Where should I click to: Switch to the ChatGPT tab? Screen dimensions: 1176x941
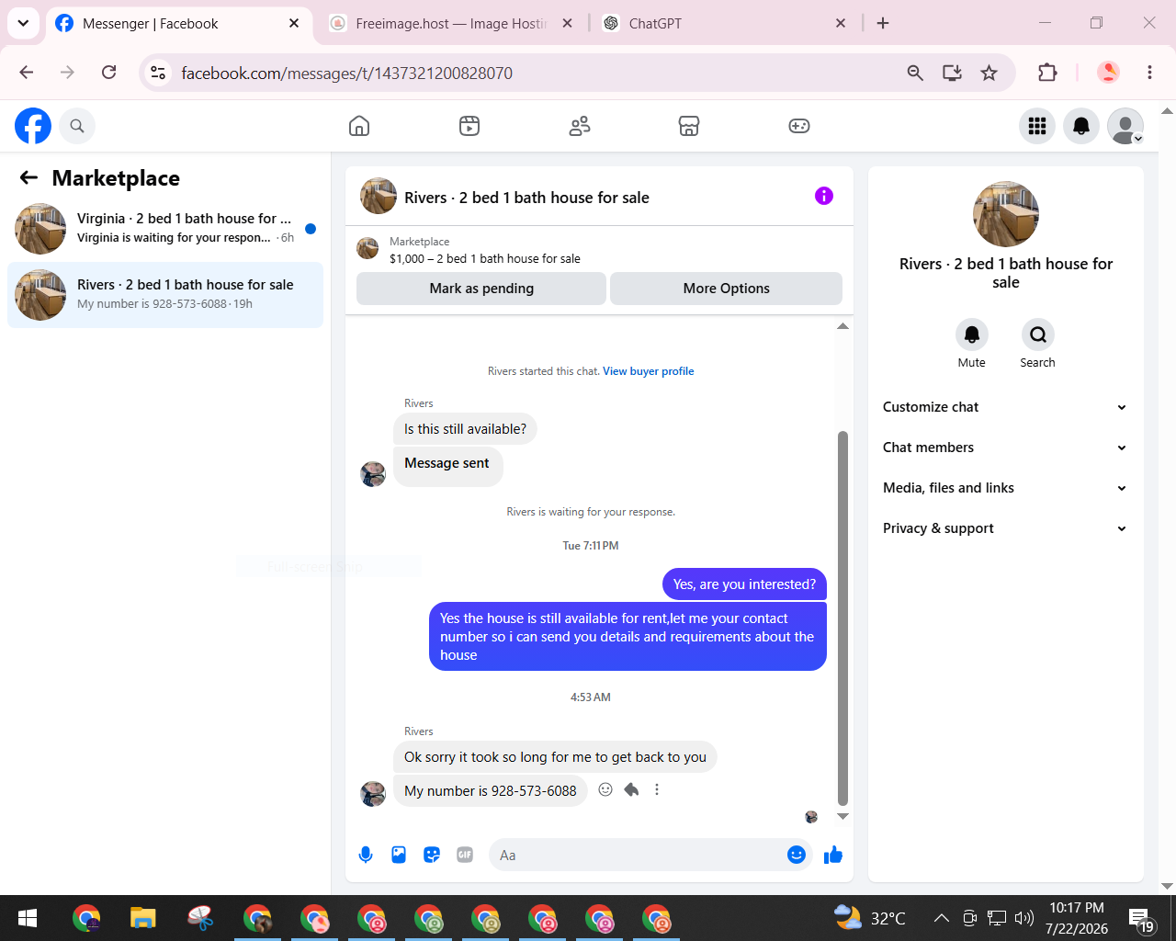724,23
